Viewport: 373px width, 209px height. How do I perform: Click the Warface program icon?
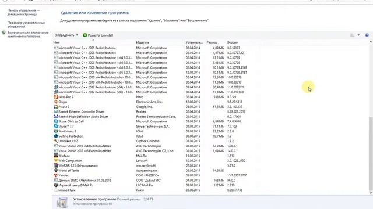pyautogui.click(x=56, y=156)
